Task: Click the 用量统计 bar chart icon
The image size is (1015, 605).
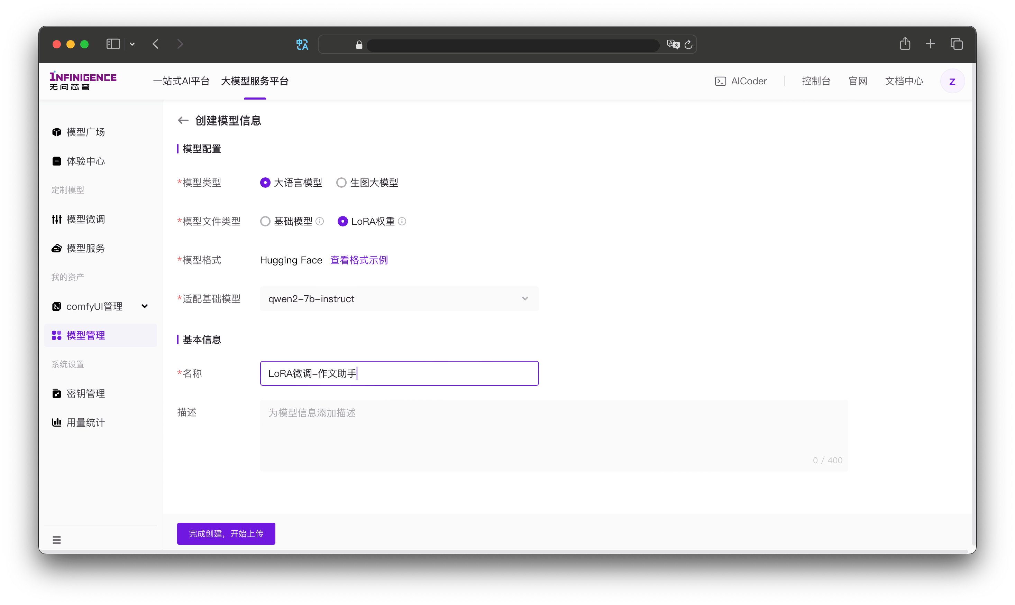Action: pyautogui.click(x=57, y=422)
